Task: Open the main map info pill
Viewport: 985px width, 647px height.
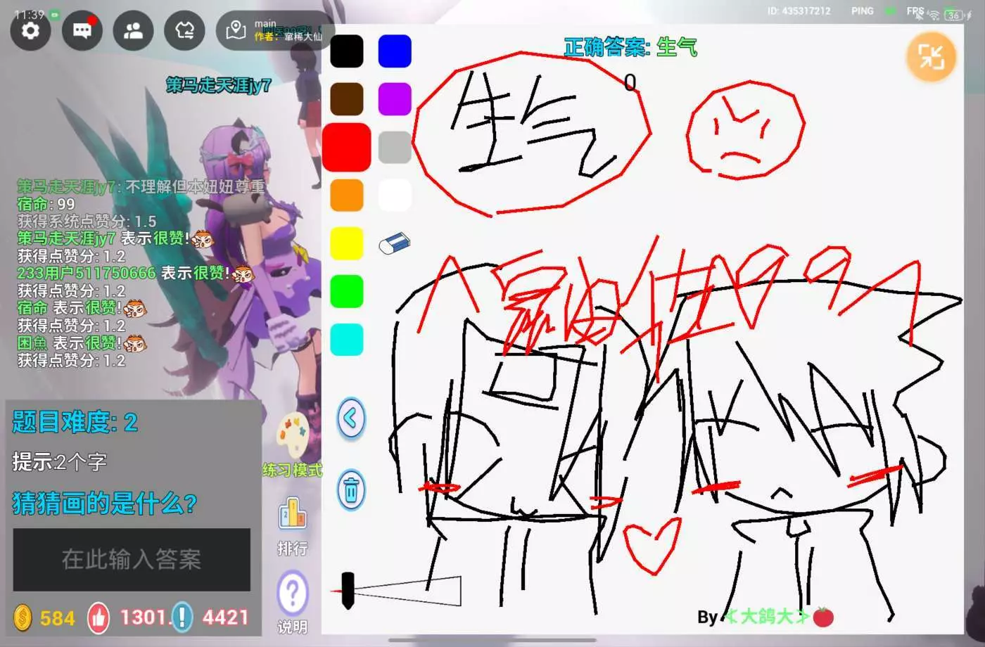Action: [274, 30]
